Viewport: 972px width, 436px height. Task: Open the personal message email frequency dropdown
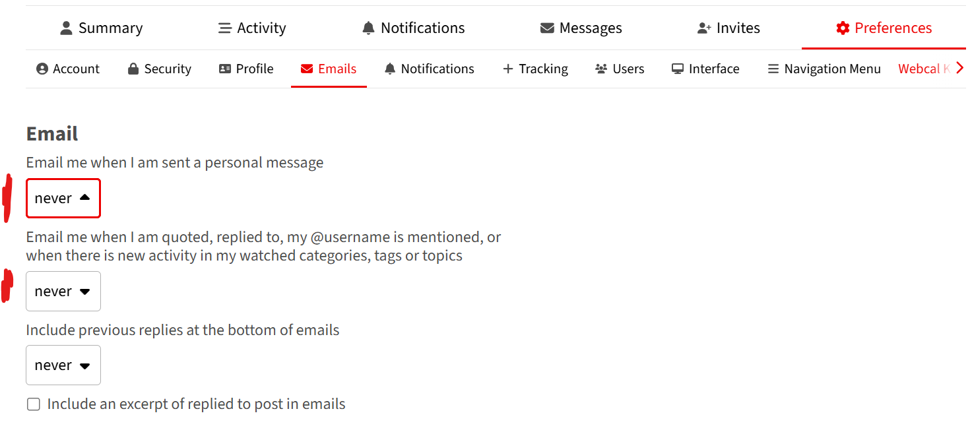pyautogui.click(x=63, y=198)
